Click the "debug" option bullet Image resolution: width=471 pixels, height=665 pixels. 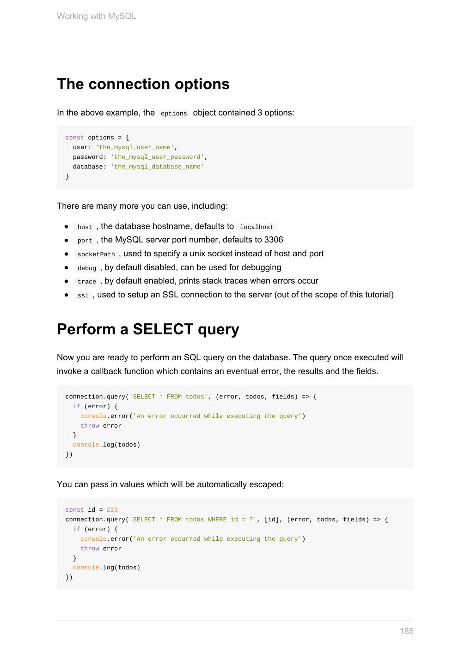(x=86, y=268)
